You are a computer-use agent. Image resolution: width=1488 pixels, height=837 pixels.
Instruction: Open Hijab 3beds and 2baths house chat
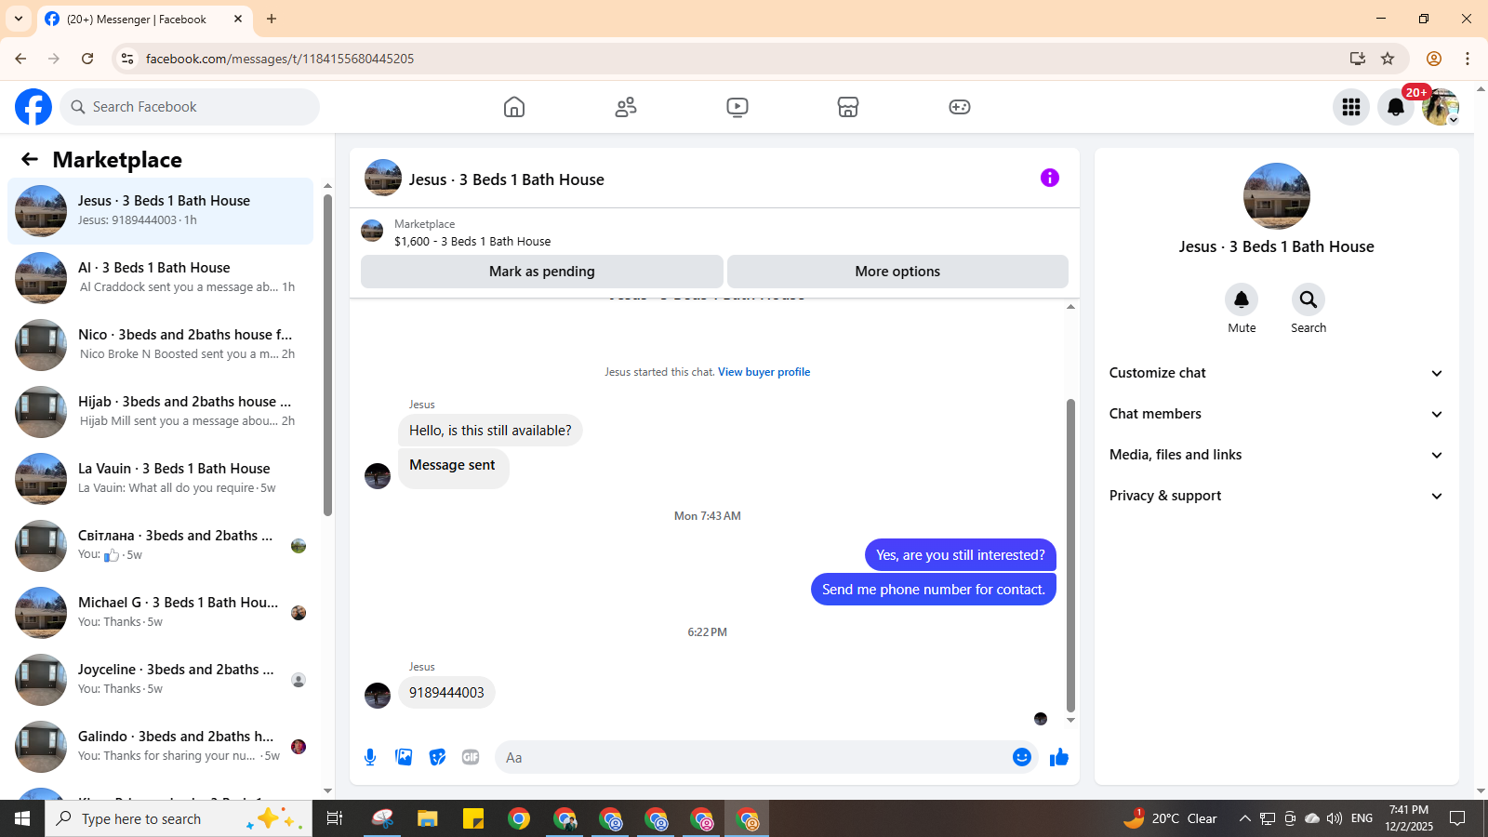click(x=160, y=412)
